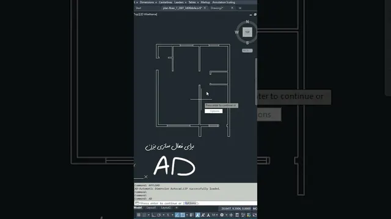Restore the drawing viewport window
This screenshot has height=219, width=391.
pos(255,15)
